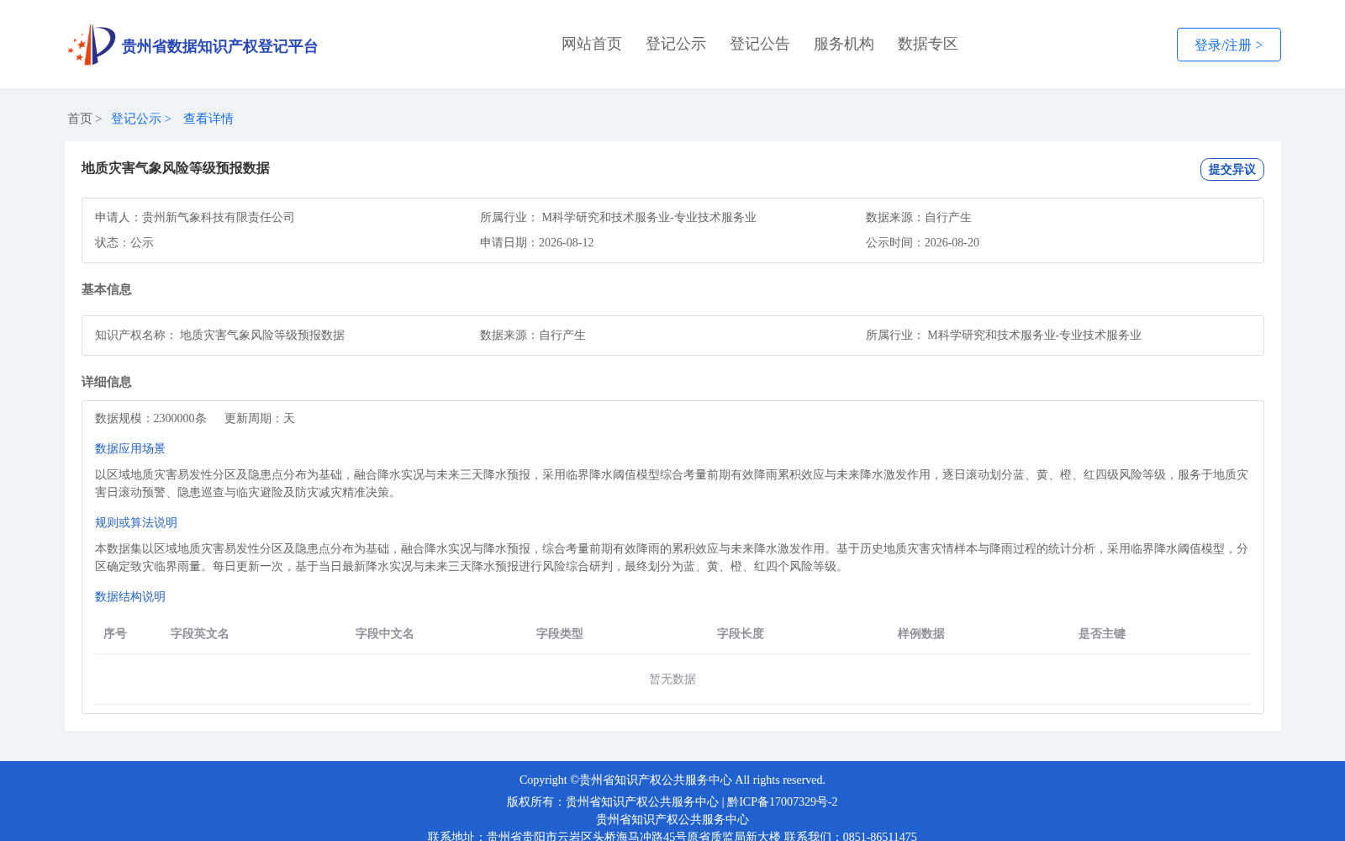Image resolution: width=1345 pixels, height=841 pixels.
Task: Click 数据结构说明 heading
Action: pos(130,596)
